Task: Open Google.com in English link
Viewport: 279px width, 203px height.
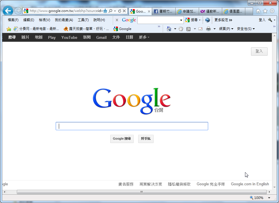Action: (250, 184)
